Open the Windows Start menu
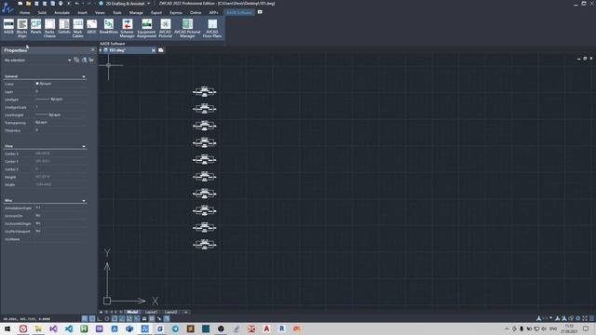 (x=7, y=328)
